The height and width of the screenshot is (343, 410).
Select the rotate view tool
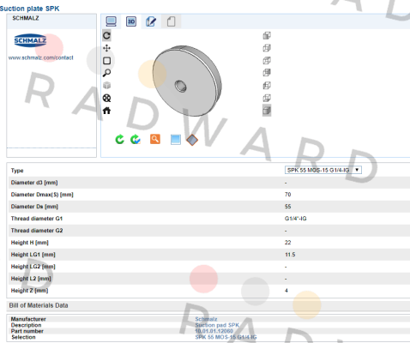click(x=106, y=35)
